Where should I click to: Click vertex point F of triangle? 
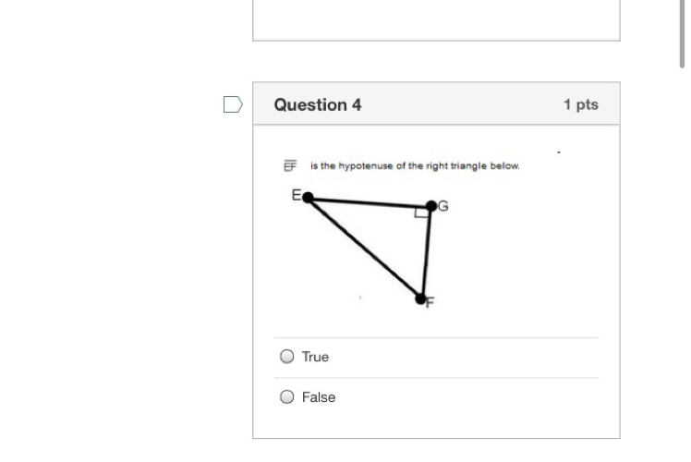(420, 298)
